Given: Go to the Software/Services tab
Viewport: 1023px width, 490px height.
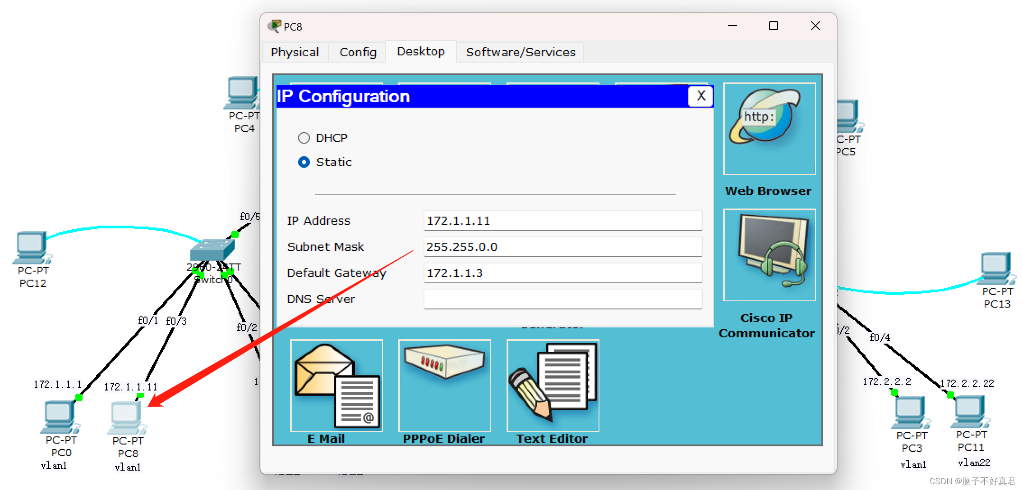Looking at the screenshot, I should click(x=521, y=52).
